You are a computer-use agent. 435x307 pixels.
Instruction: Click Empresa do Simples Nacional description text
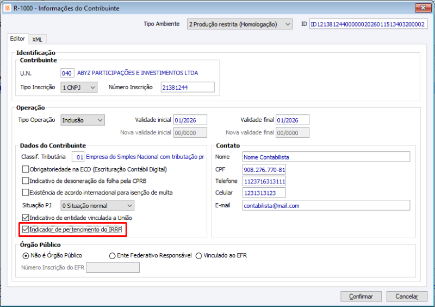[145, 157]
